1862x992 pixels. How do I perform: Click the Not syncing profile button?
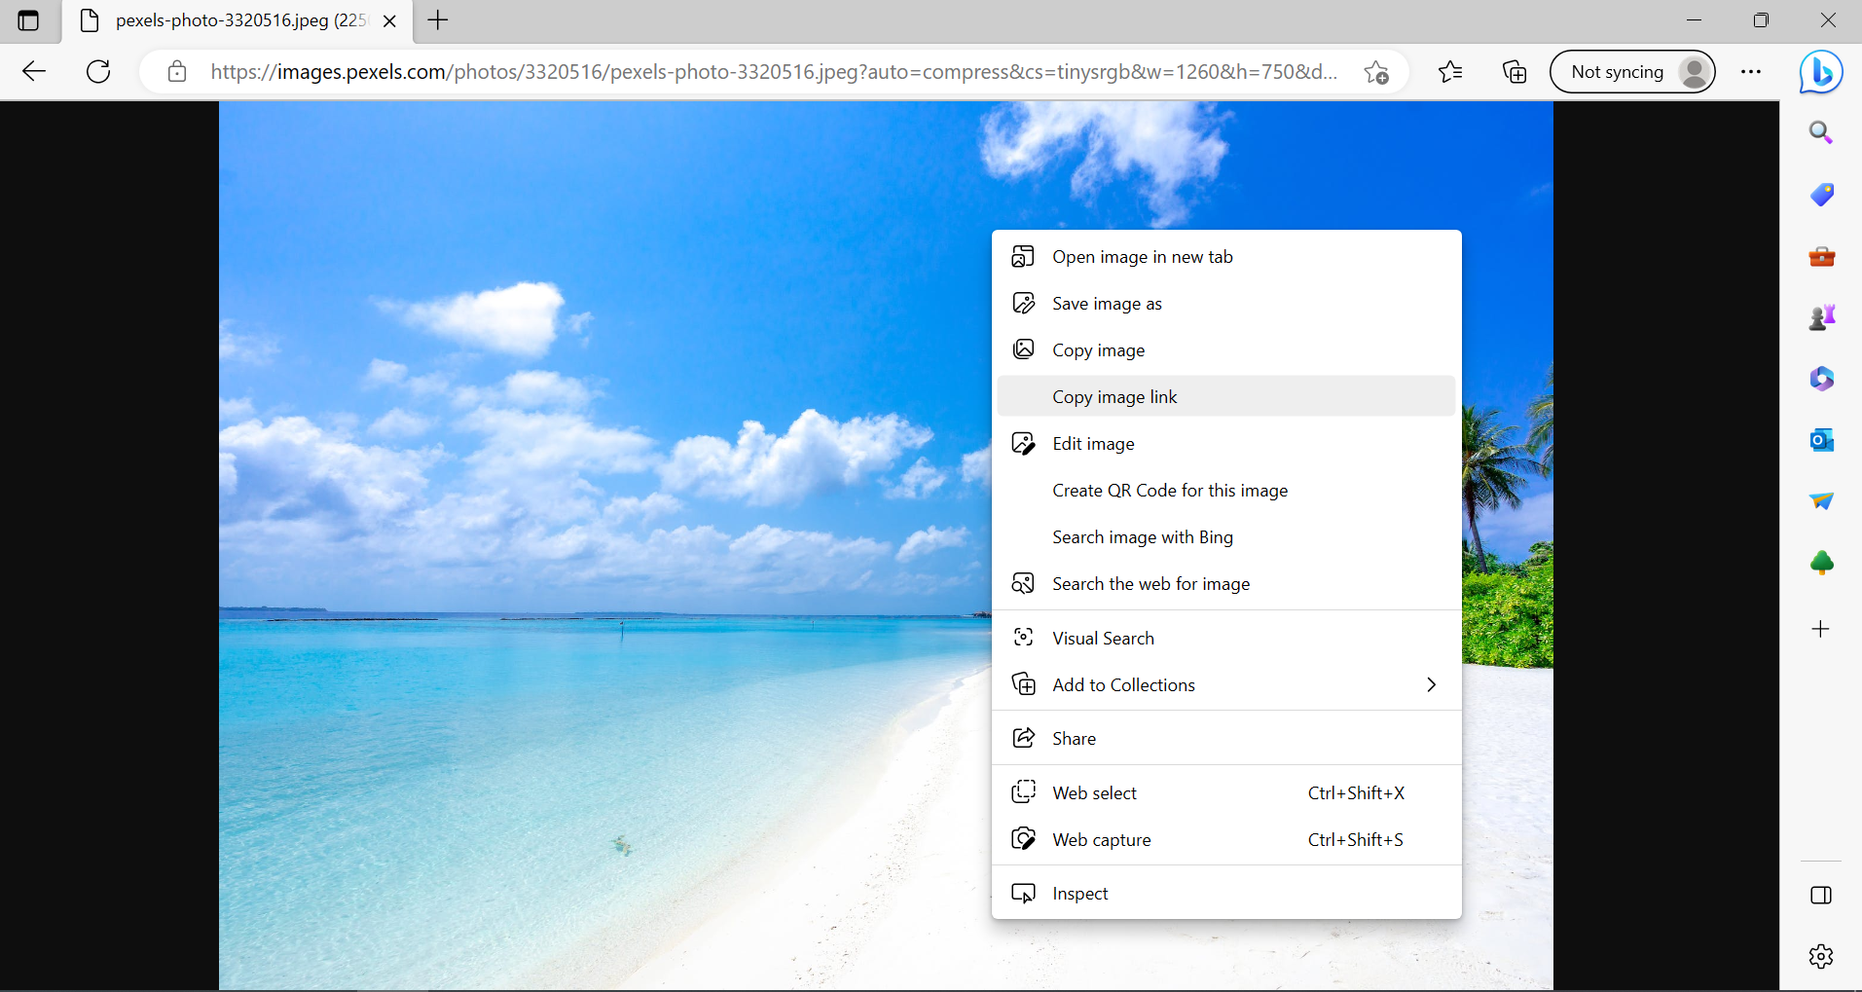1631,72
